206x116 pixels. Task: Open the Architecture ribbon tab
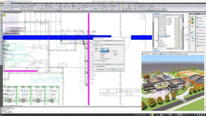click(7, 4)
